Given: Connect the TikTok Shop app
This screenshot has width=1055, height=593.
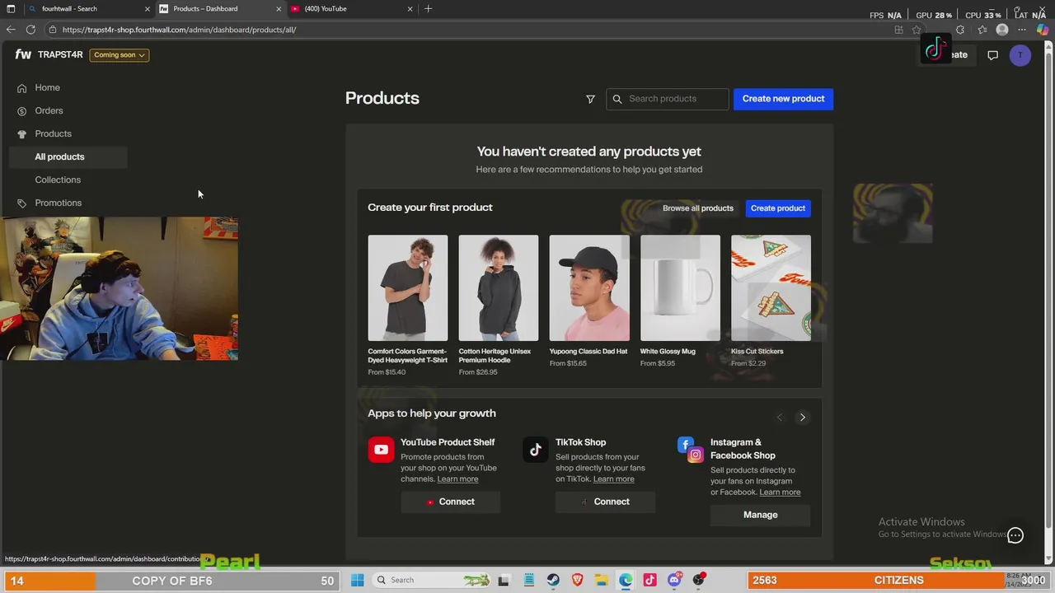Looking at the screenshot, I should point(605,502).
